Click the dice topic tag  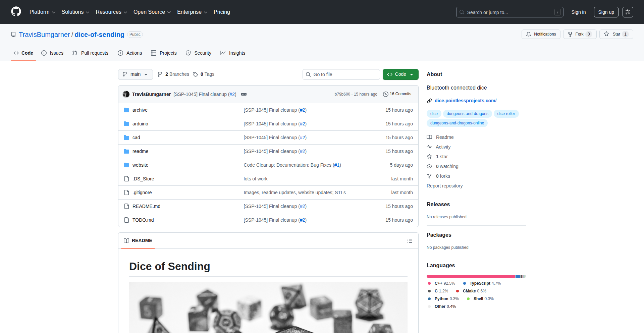pos(434,114)
